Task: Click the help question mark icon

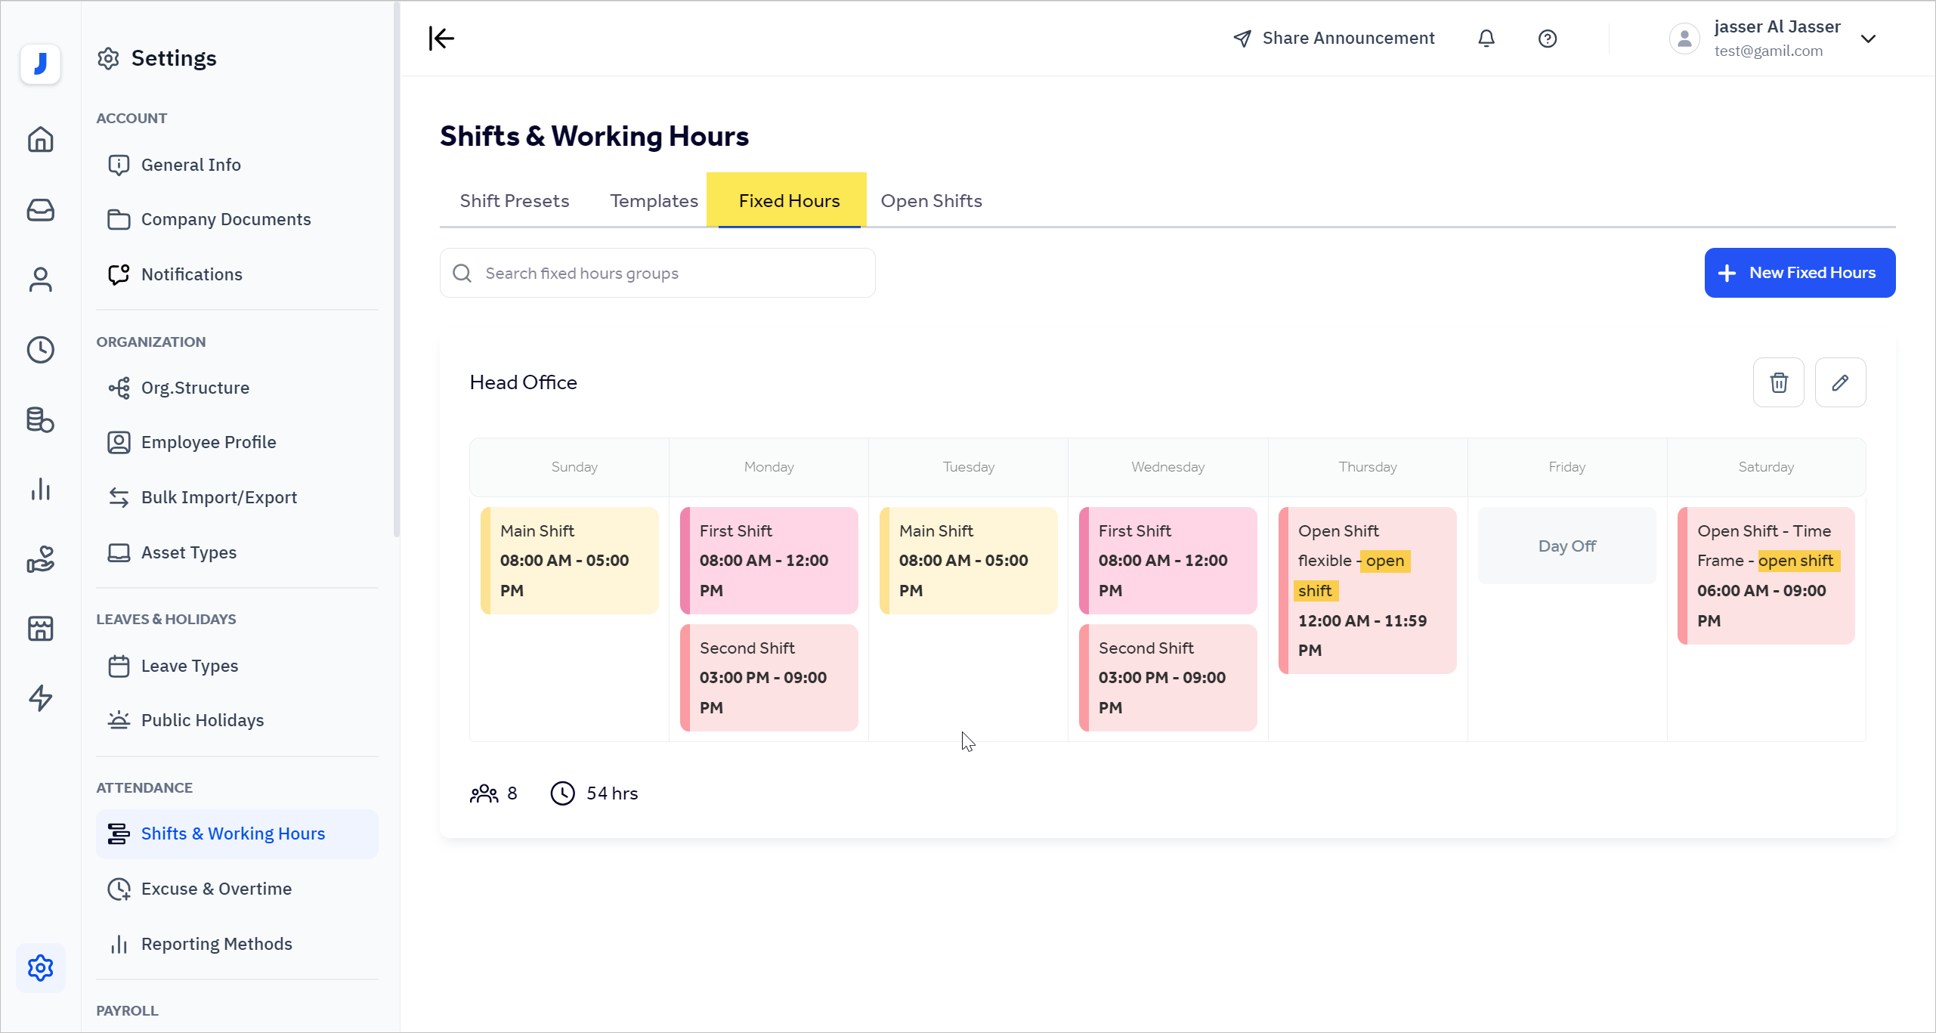Action: click(x=1548, y=38)
